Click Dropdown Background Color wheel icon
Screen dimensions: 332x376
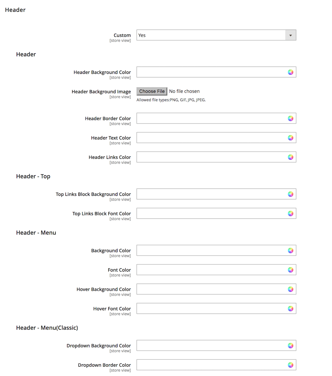[290, 345]
